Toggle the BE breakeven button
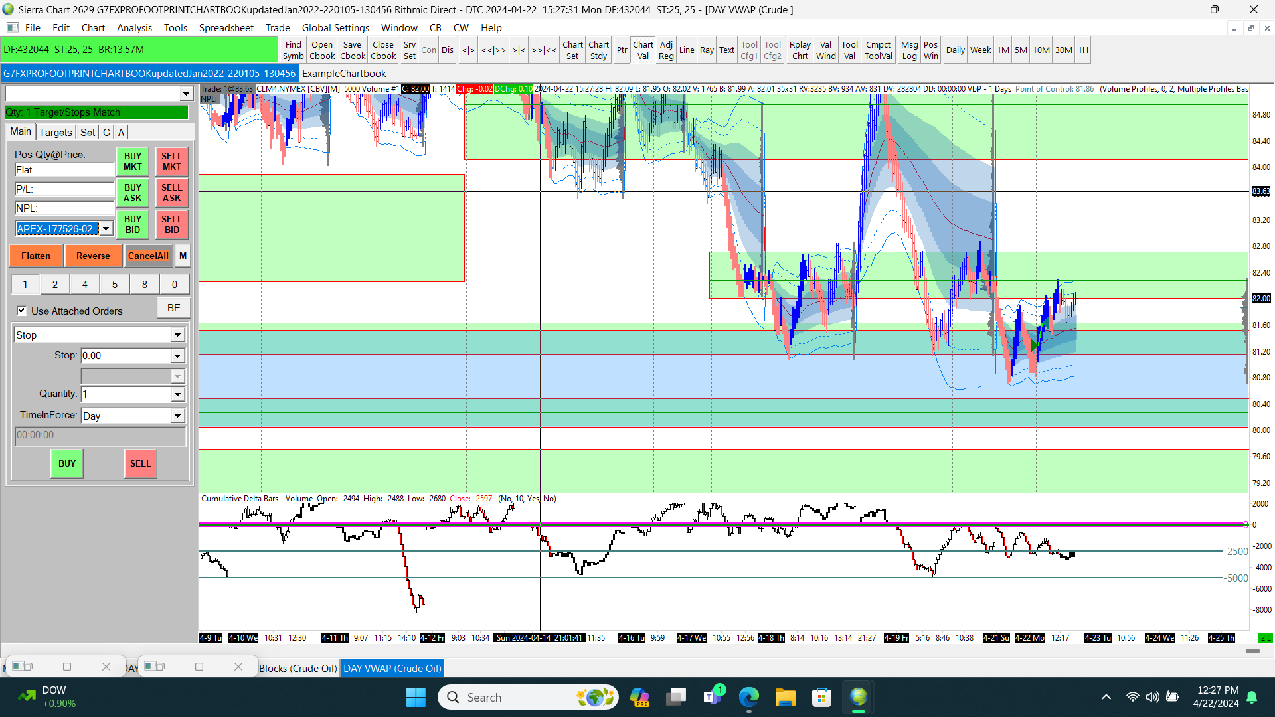Screen dimensions: 1275x717 173,308
